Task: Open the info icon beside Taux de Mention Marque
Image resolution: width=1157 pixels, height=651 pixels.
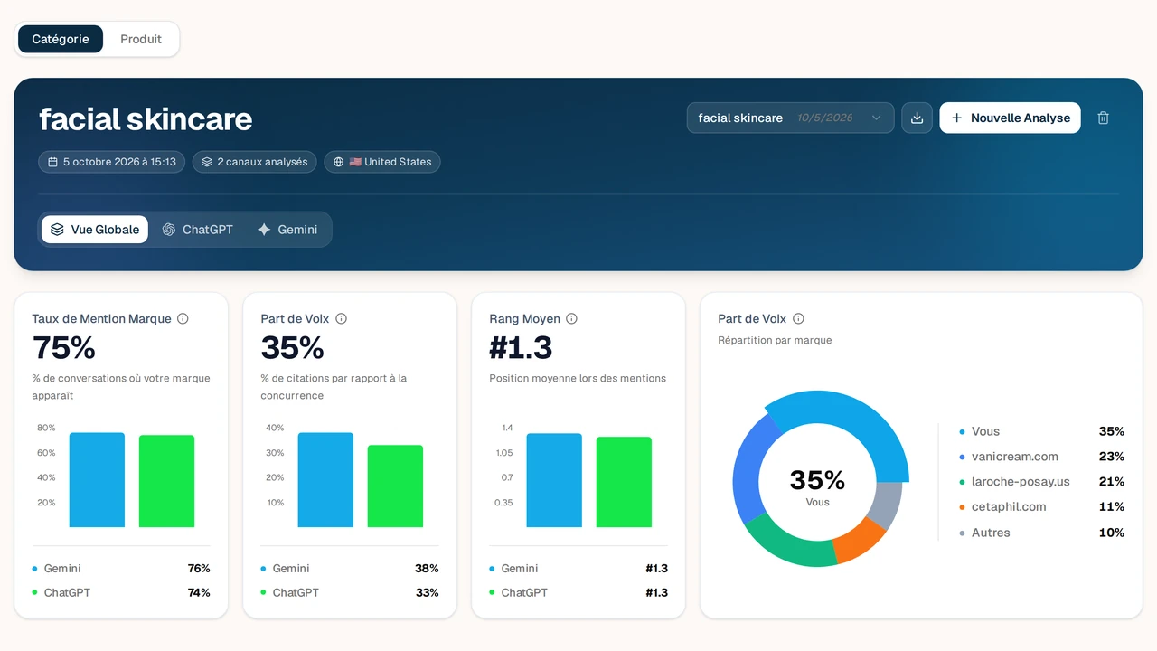Action: [x=183, y=318]
